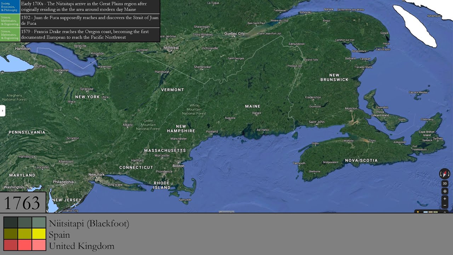Click the Buffalo city label
Image resolution: width=453 pixels, height=255 pixels.
coord(41,66)
